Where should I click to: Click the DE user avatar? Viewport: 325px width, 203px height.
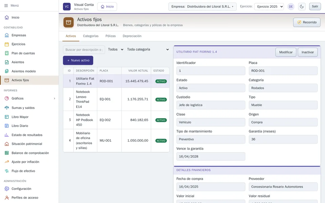pyautogui.click(x=291, y=7)
